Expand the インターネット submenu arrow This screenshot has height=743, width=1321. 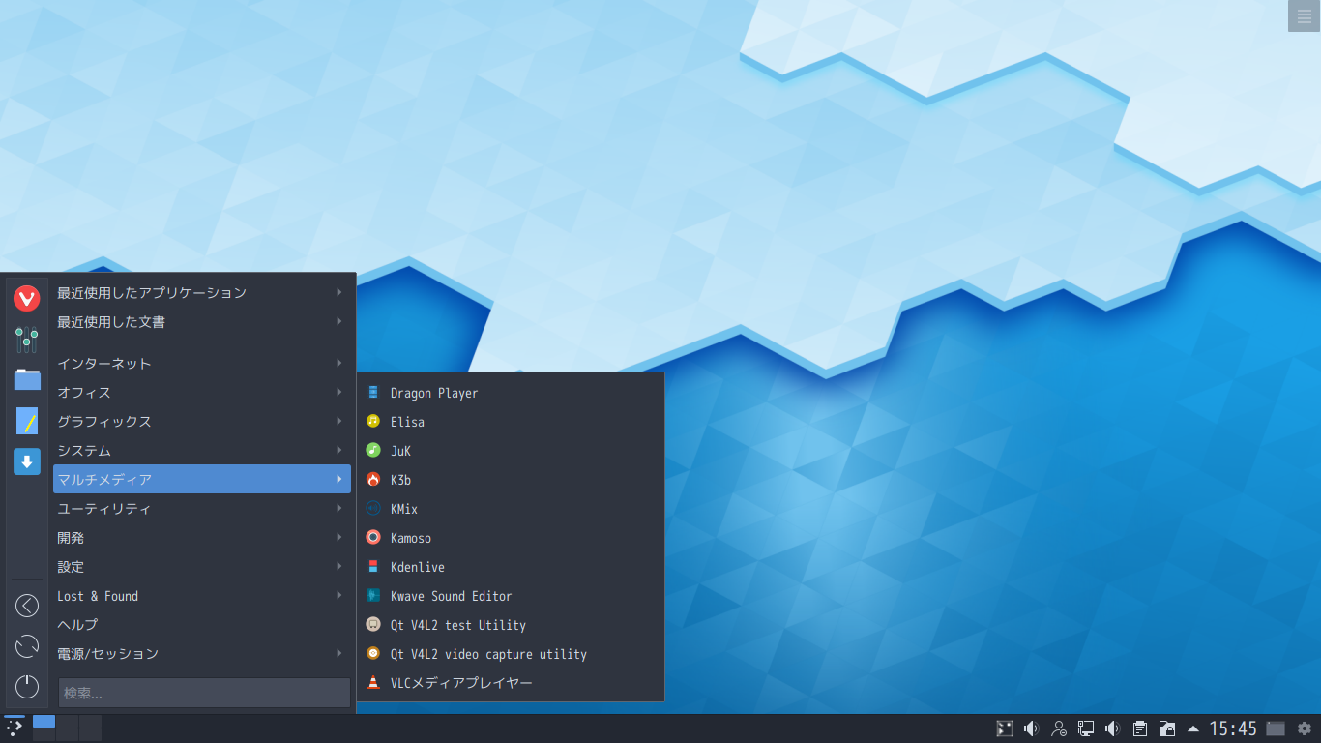[x=339, y=363]
